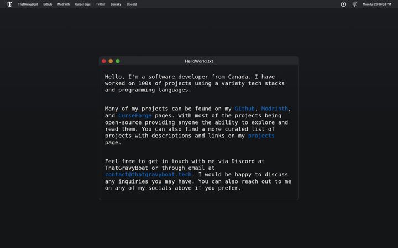Close the HelloWorld.txt window with the red button
The width and height of the screenshot is (398, 248).
[x=104, y=61]
